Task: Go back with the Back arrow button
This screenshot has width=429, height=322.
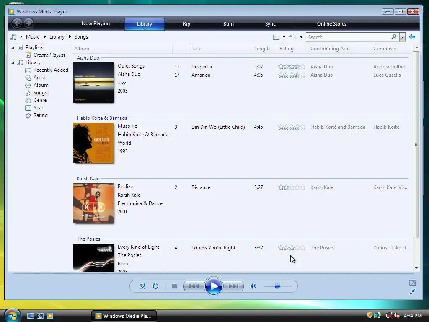Action: [x=17, y=23]
